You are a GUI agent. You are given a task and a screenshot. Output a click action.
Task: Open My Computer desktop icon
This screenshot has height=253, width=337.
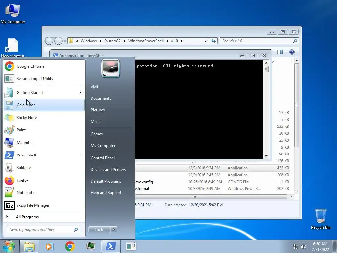click(13, 13)
